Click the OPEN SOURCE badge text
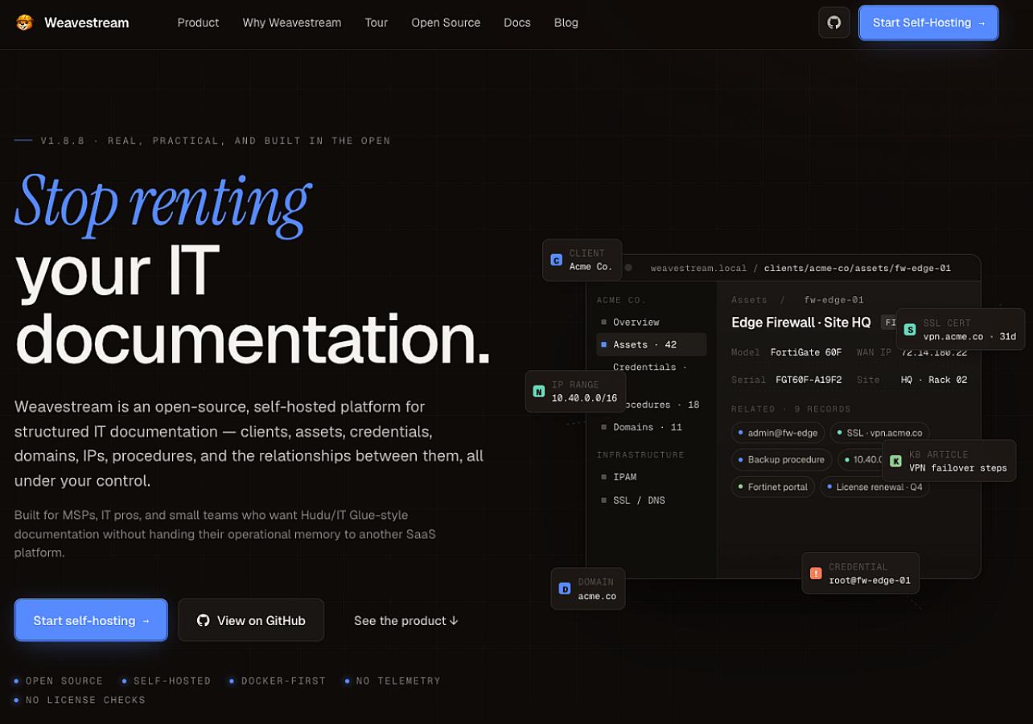The height and width of the screenshot is (724, 1033). [64, 681]
